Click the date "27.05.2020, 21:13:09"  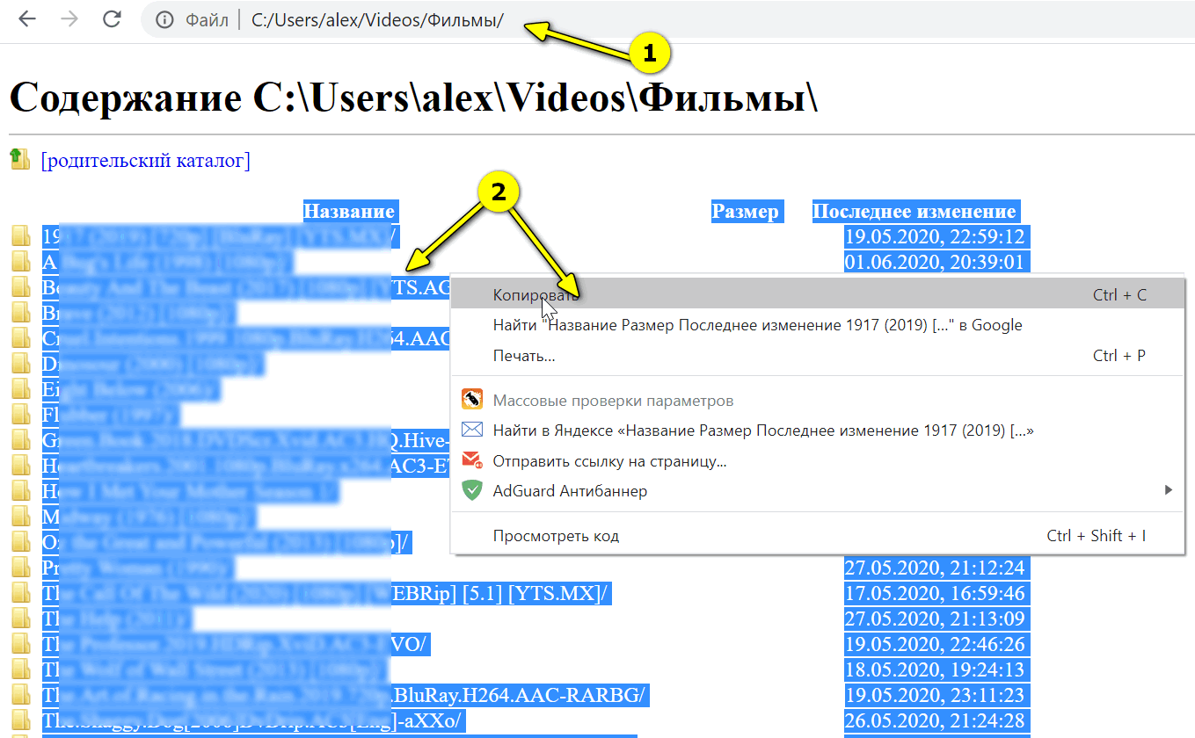point(935,619)
